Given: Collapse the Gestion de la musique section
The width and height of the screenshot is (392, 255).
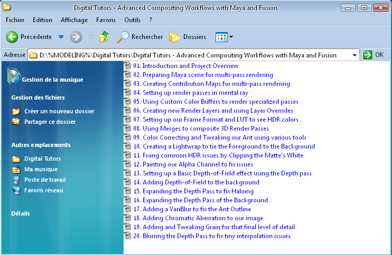Looking at the screenshot, I should (x=52, y=80).
